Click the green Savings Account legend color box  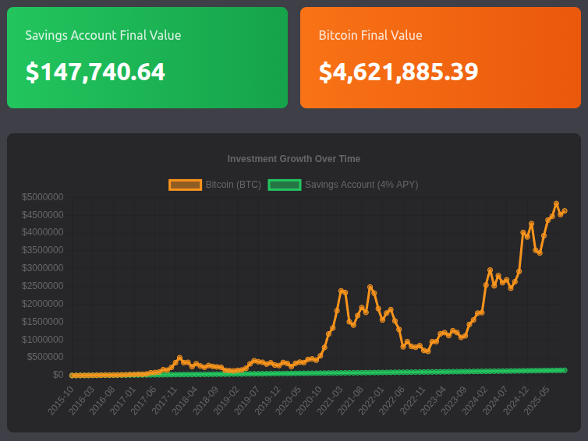point(284,185)
